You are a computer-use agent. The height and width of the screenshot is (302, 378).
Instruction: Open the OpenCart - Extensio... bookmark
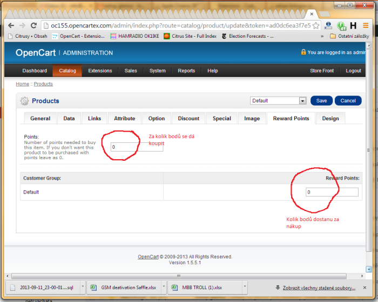coord(78,36)
